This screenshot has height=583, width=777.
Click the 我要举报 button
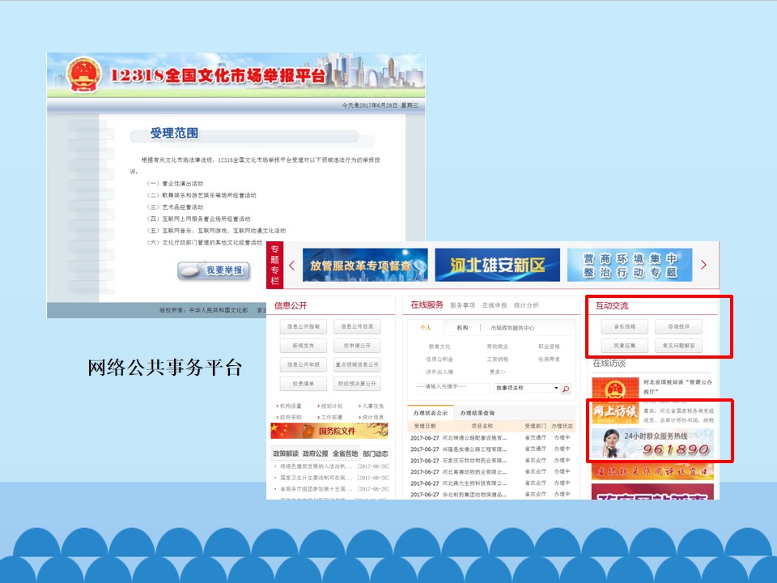(214, 270)
